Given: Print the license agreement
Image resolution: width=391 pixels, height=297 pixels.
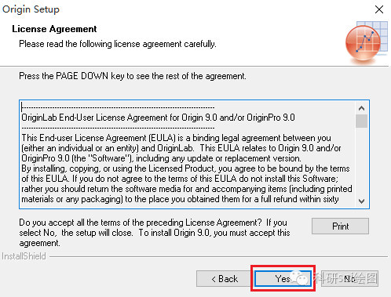Looking at the screenshot, I should pos(340,226).
